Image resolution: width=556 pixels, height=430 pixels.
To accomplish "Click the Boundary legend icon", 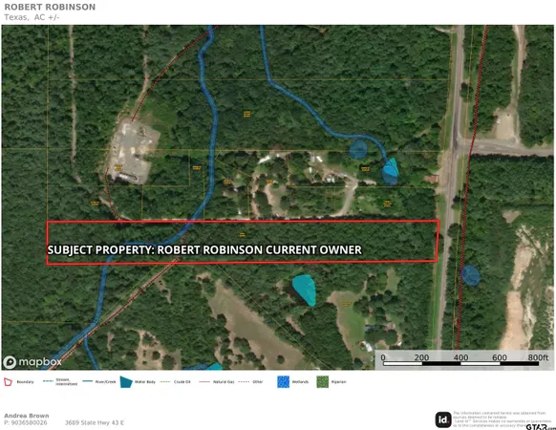I will pos(8,382).
